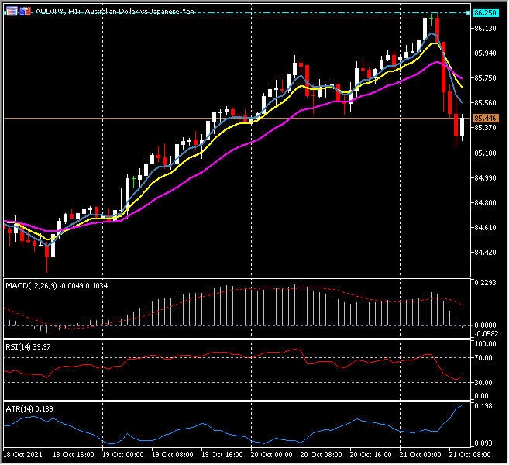The width and height of the screenshot is (509, 465).
Task: Click the 0.0000 MACD zero level value
Action: tap(485, 325)
